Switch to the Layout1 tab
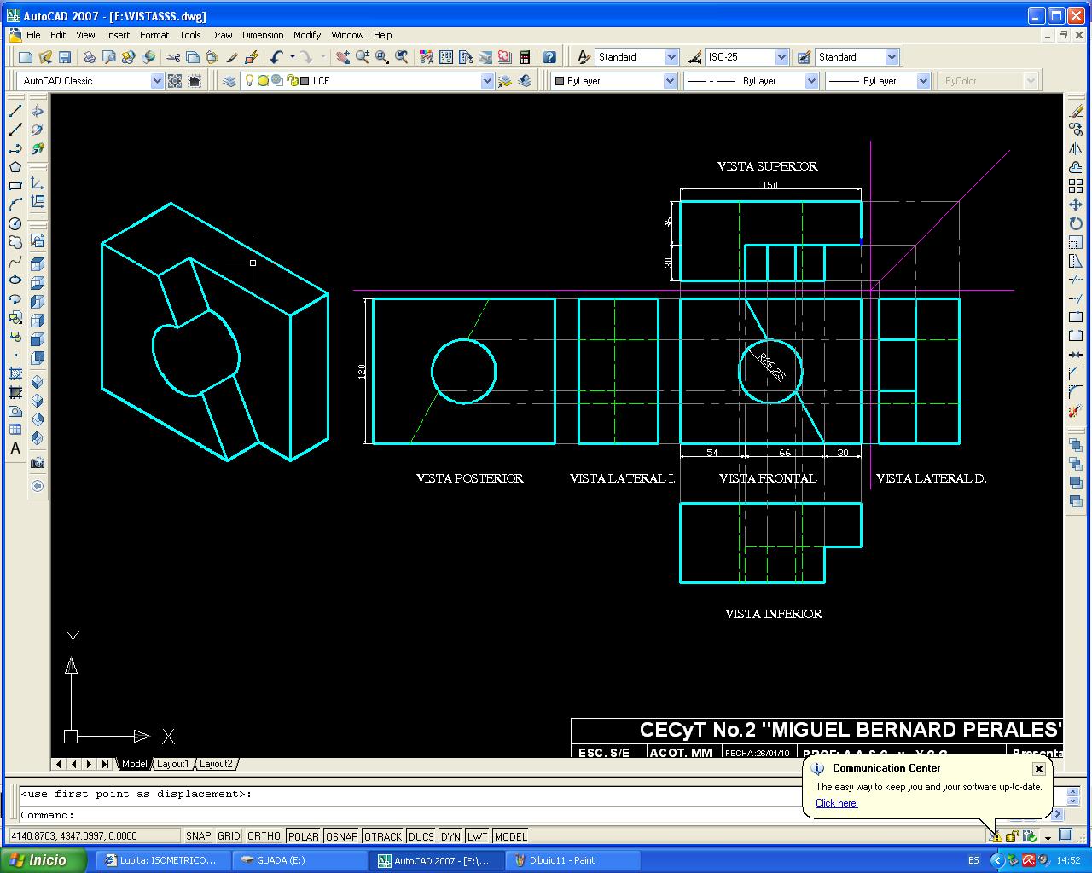This screenshot has width=1092, height=873. coord(172,764)
